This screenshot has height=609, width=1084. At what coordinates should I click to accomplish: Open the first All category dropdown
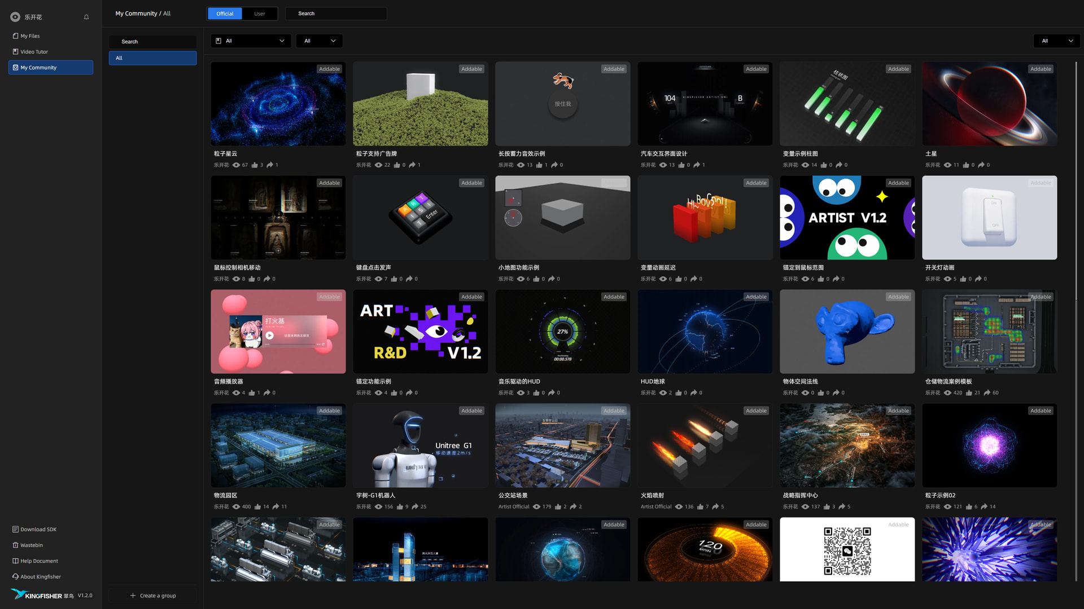251,41
